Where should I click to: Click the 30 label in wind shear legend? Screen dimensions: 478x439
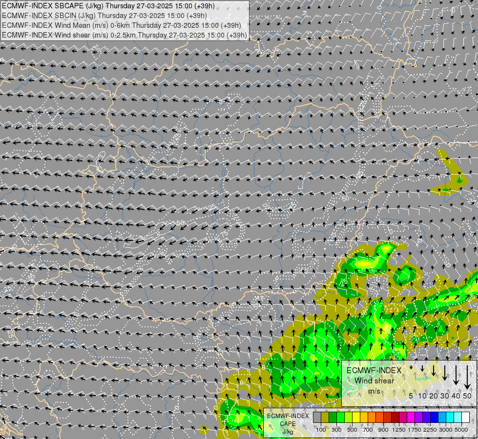click(x=445, y=396)
